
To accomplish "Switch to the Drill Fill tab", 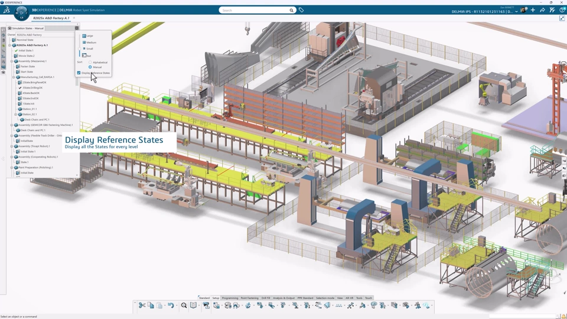I will click(x=266, y=298).
